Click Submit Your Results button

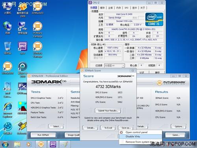(108, 111)
